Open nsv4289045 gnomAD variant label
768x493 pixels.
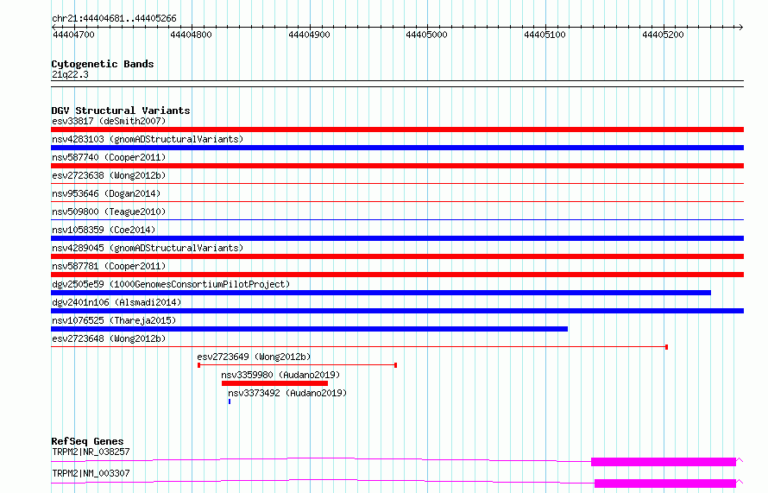coord(148,248)
